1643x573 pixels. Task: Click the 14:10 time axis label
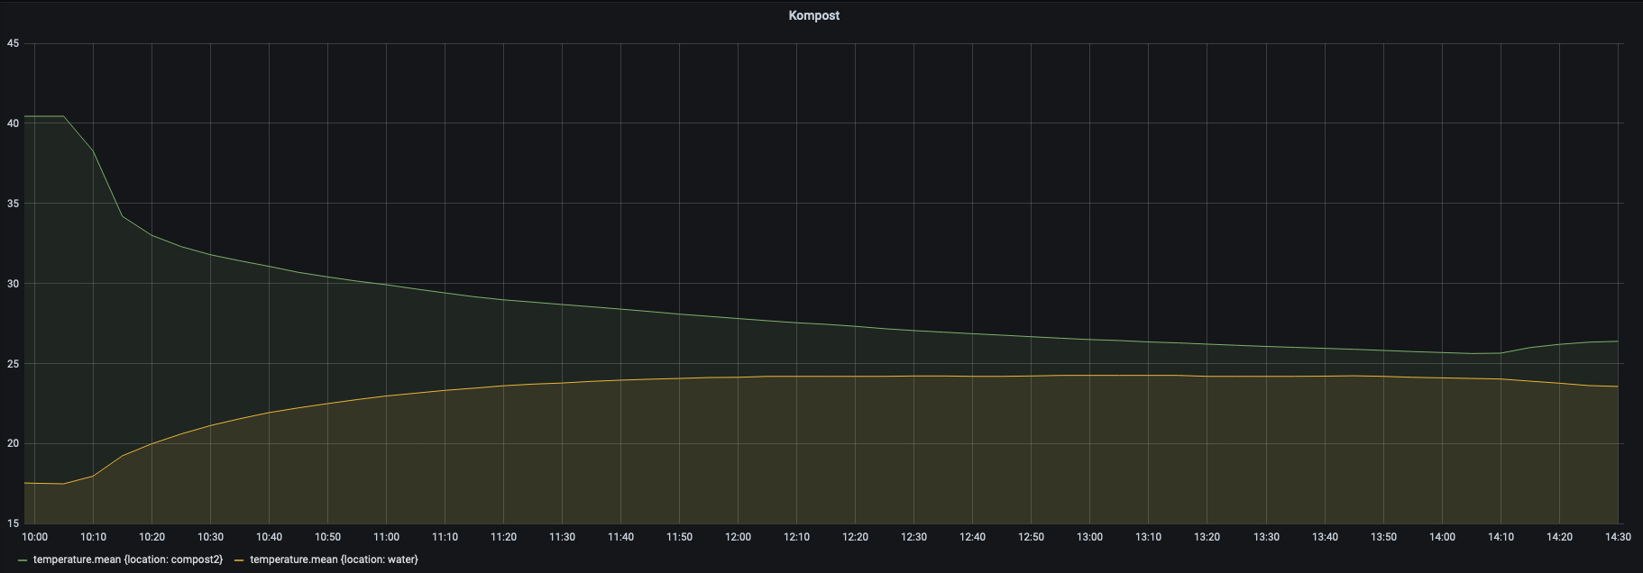click(x=1501, y=537)
